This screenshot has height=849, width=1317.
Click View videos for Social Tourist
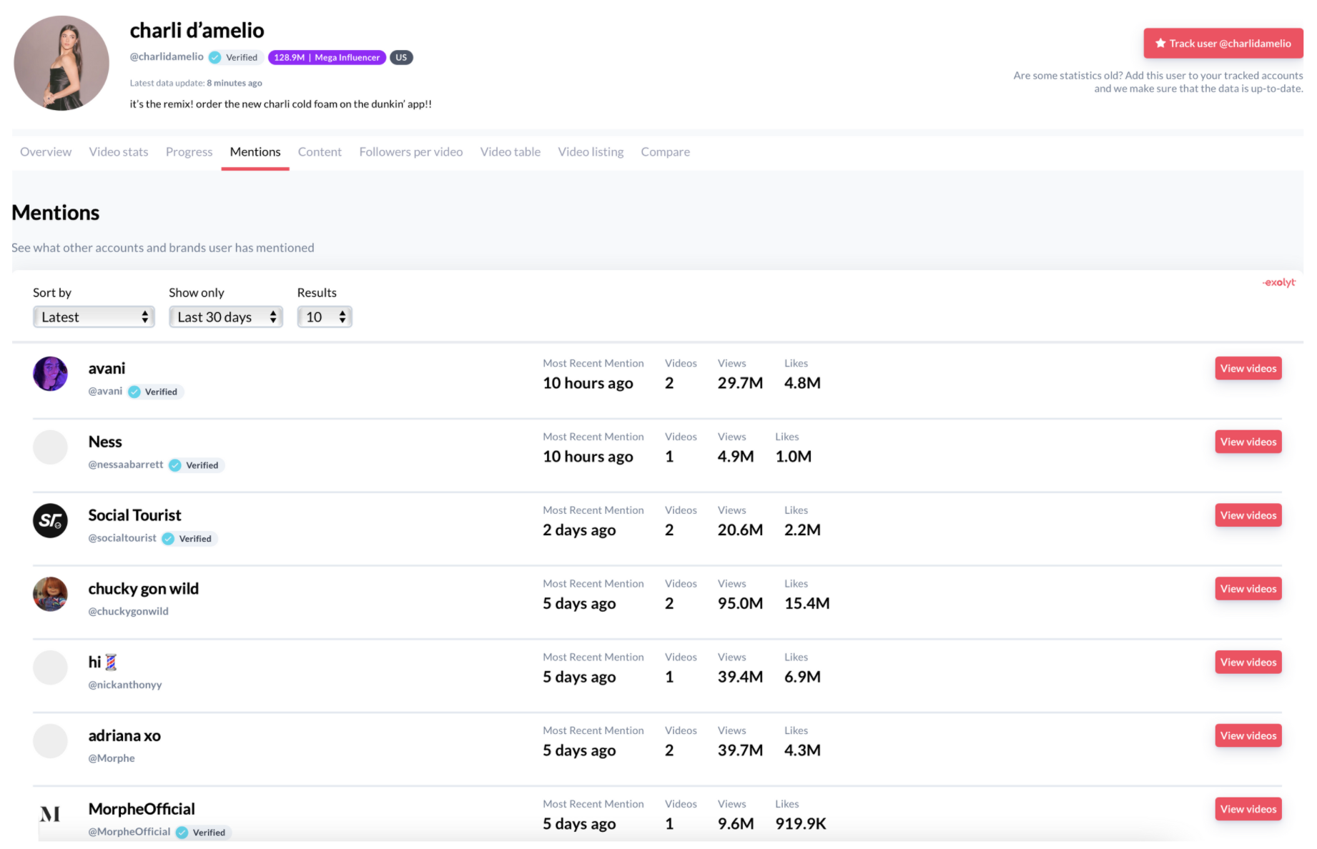click(x=1248, y=515)
